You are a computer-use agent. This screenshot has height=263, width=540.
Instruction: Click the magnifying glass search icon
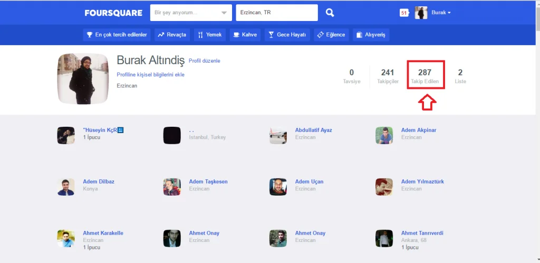point(330,13)
